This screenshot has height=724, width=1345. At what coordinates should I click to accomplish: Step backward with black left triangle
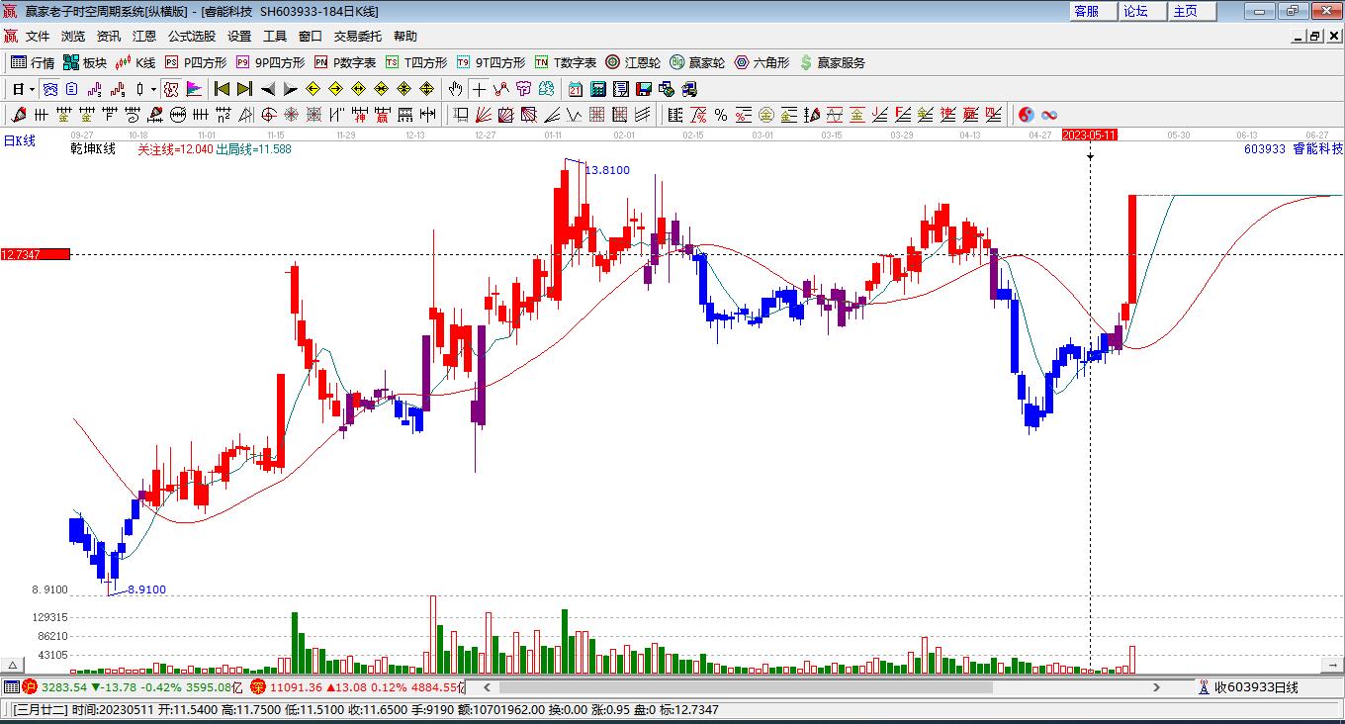(268, 89)
